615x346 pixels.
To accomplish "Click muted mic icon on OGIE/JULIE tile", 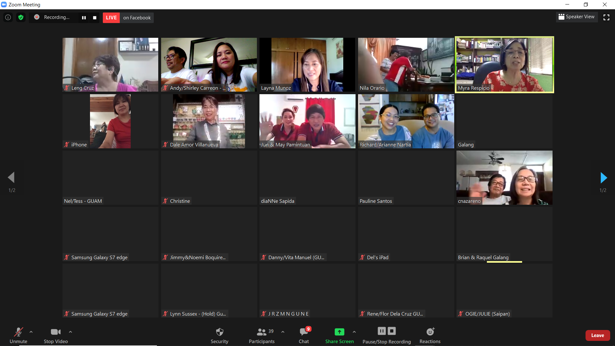I will [x=461, y=314].
